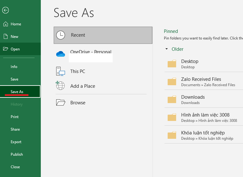This screenshot has height=177, width=243.
Task: Open the Home menu item
Action: (x=20, y=24)
